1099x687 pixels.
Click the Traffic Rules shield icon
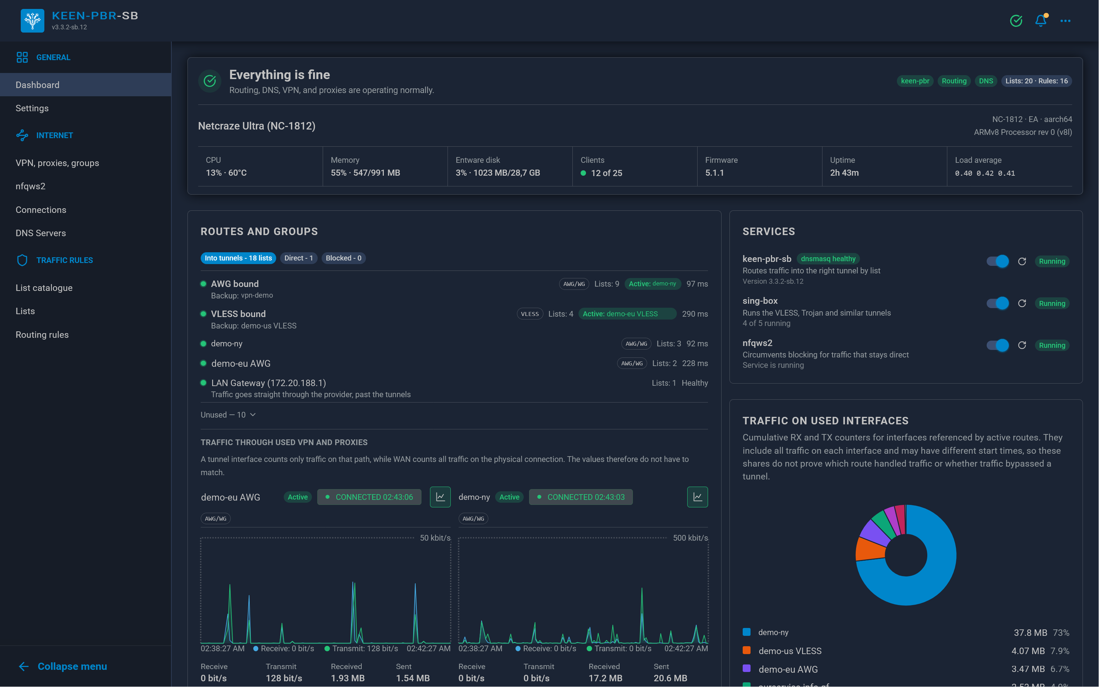click(22, 260)
